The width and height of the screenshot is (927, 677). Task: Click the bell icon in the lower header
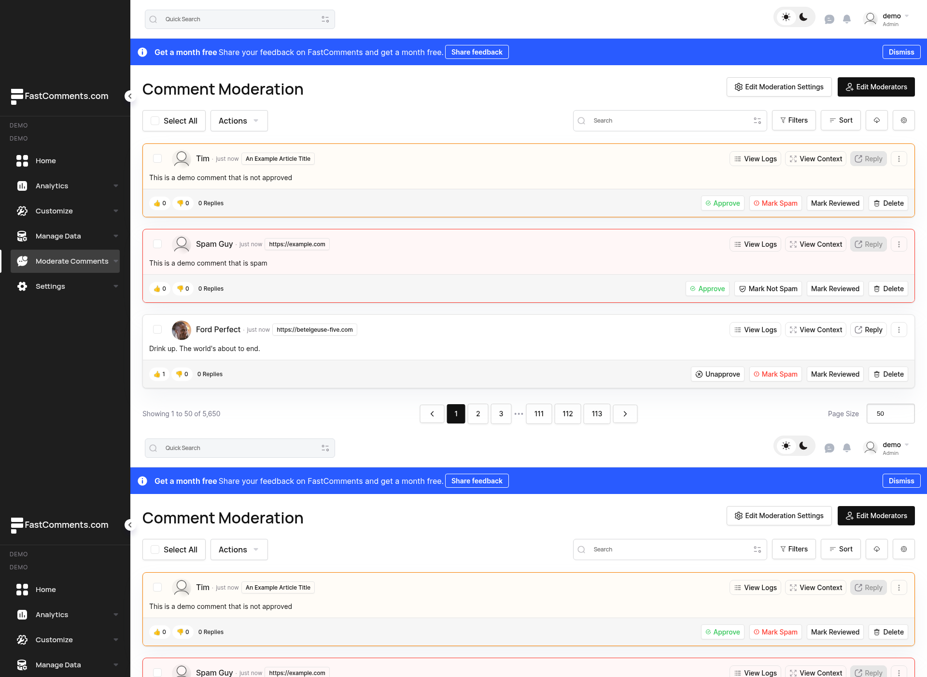click(847, 448)
